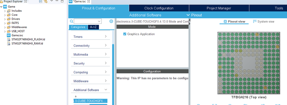The image size is (287, 105).
Task: Toggle Link with Editor icon
Action: [x=46, y=1]
